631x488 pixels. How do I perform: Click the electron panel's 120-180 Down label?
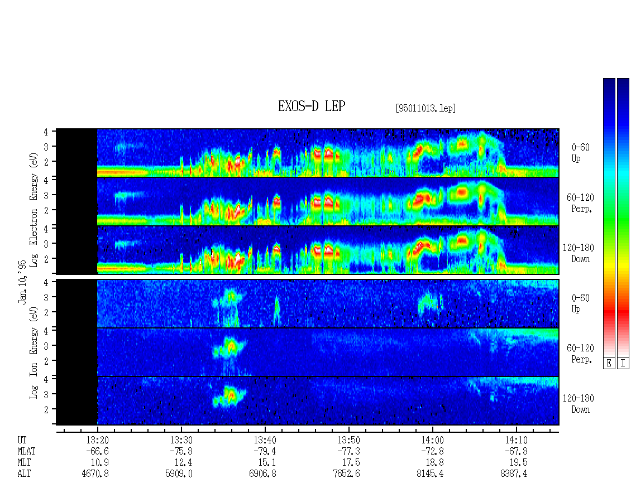[x=579, y=253]
